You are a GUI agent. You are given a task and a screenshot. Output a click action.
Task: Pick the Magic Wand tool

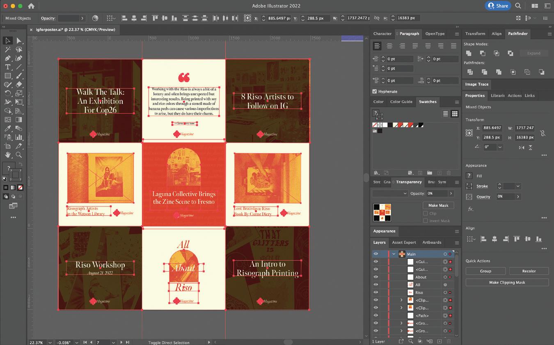click(7, 49)
